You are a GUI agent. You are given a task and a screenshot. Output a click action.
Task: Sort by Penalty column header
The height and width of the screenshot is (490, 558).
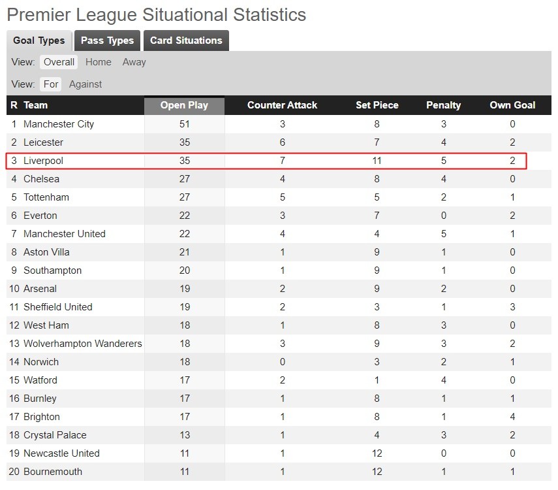pyautogui.click(x=443, y=105)
